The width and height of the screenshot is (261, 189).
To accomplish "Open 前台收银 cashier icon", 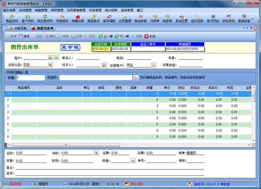I will coord(140,18).
